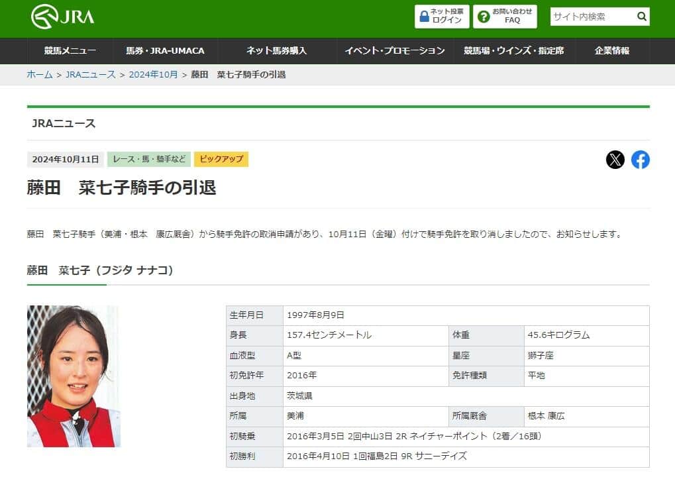The height and width of the screenshot is (481, 675).
Task: Open the ネット馬券購入 menu
Action: [x=278, y=50]
